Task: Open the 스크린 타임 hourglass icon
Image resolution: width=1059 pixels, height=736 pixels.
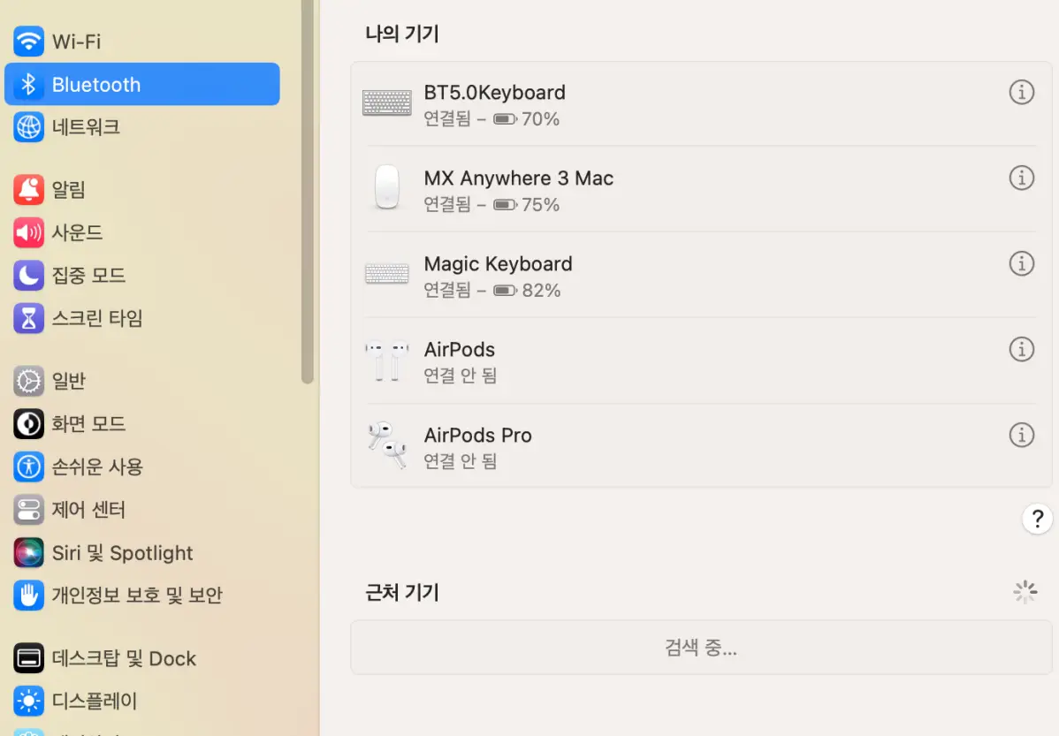Action: coord(28,319)
